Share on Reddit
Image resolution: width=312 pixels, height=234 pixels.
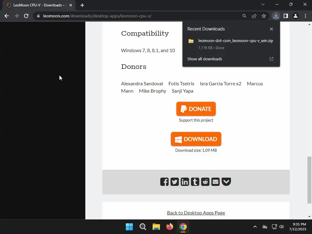(205, 182)
